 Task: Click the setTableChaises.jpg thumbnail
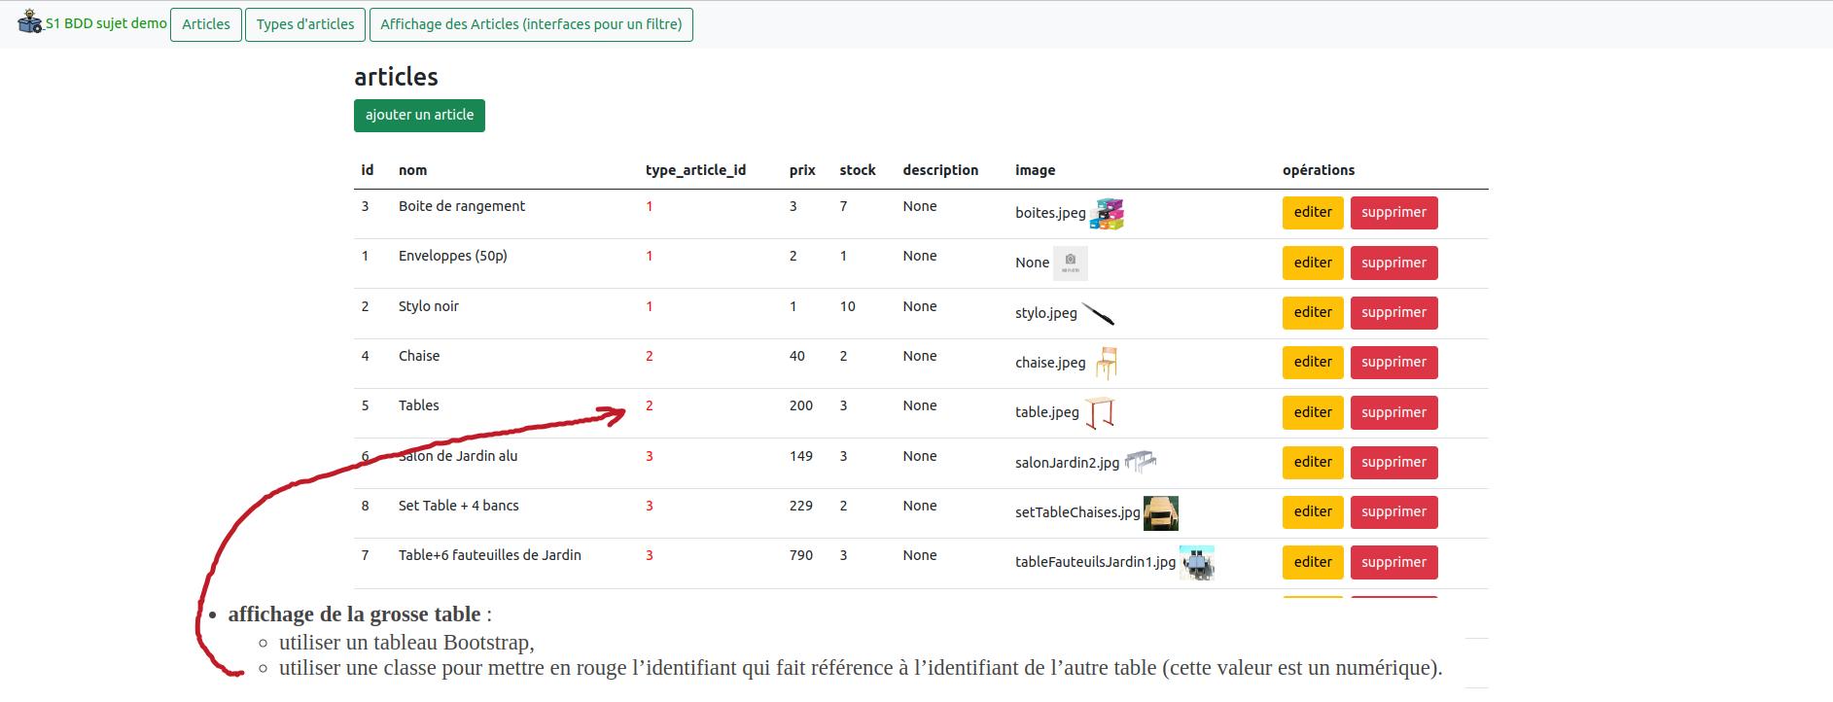pyautogui.click(x=1160, y=512)
